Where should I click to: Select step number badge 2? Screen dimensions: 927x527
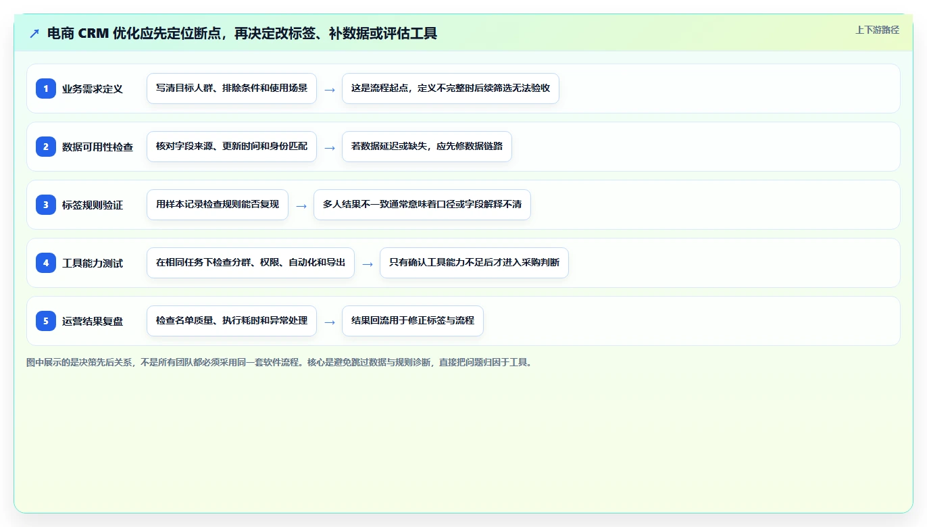46,147
